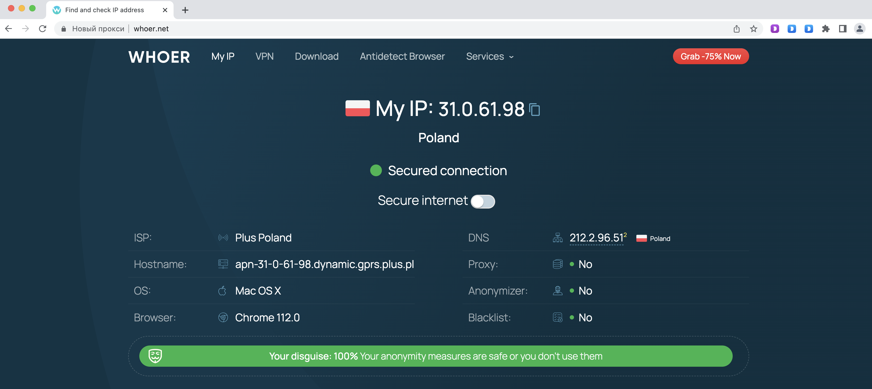Open the purple proxy extension icon

tap(775, 29)
